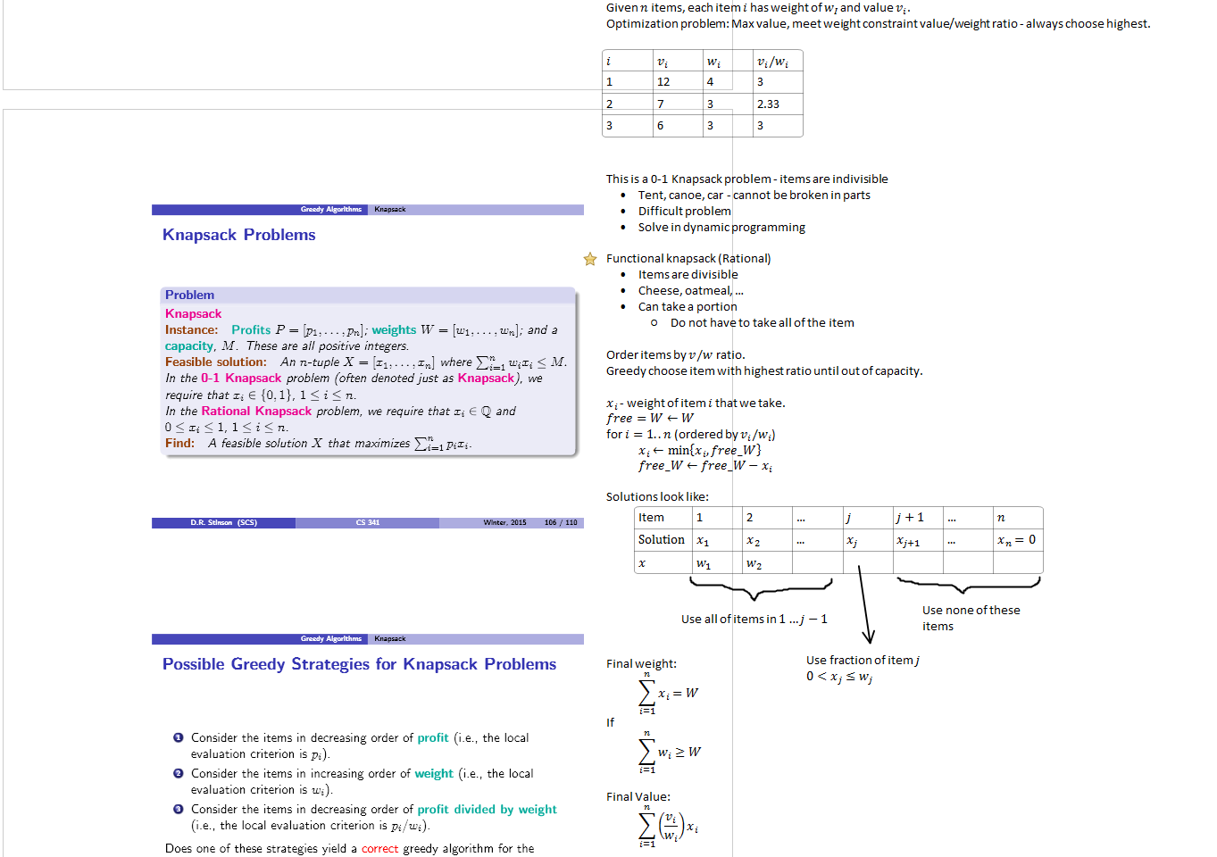
Task: Click the green 'profit divided by weight' phrase
Action: click(487, 810)
